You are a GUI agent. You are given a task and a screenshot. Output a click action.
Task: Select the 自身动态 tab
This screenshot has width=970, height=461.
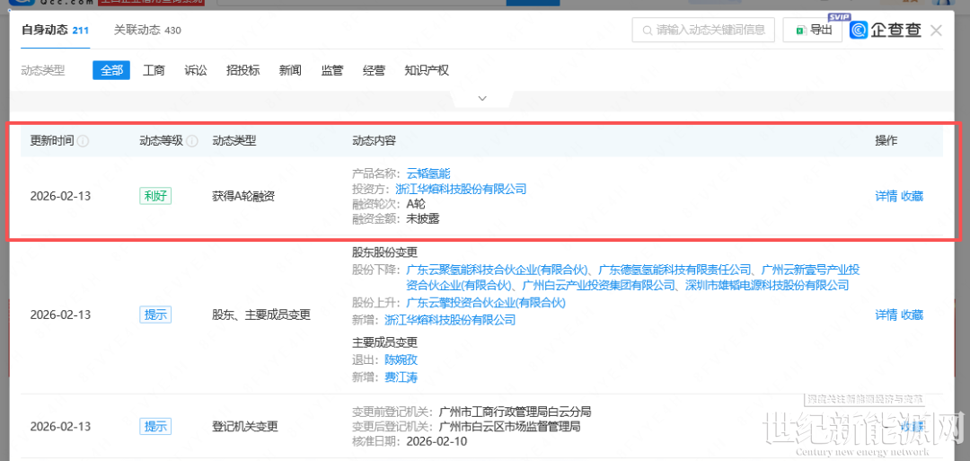(x=55, y=31)
